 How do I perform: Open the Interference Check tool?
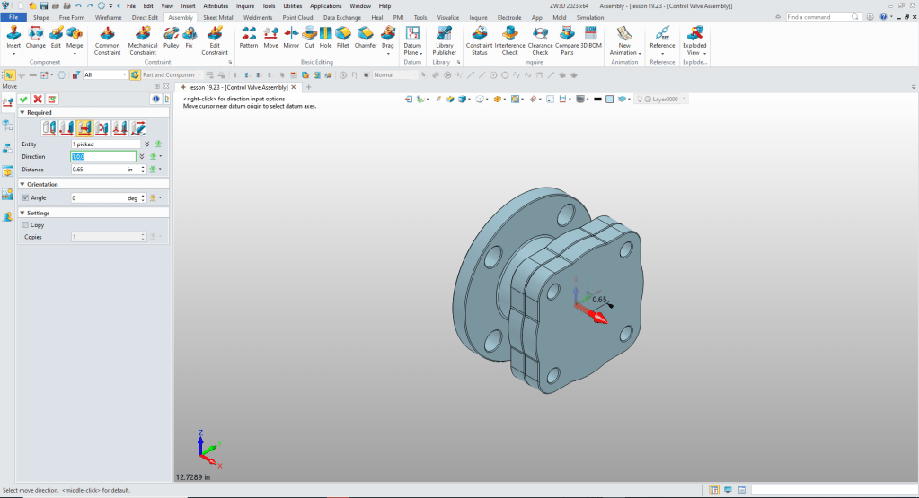click(x=509, y=33)
